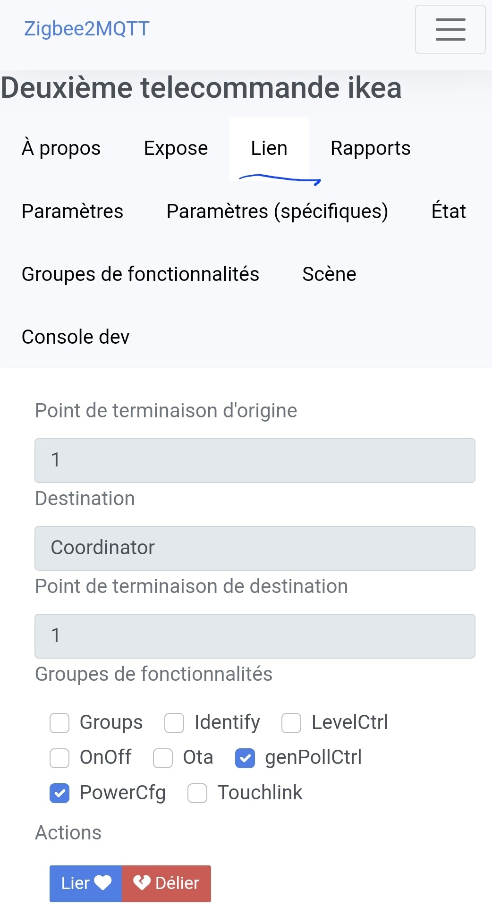Enable the Groups cluster checkbox
Viewport: 492px width, 906px height.
[59, 723]
